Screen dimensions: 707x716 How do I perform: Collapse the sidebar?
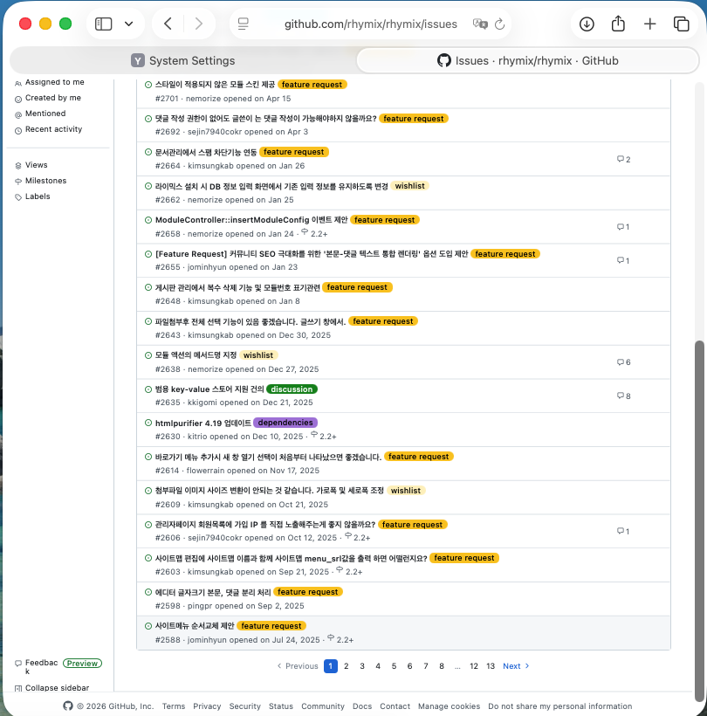51,688
